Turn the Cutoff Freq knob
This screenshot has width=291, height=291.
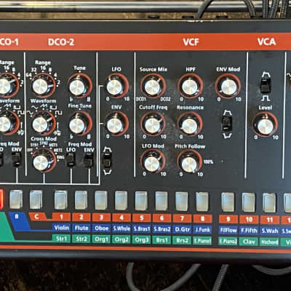(x=153, y=124)
